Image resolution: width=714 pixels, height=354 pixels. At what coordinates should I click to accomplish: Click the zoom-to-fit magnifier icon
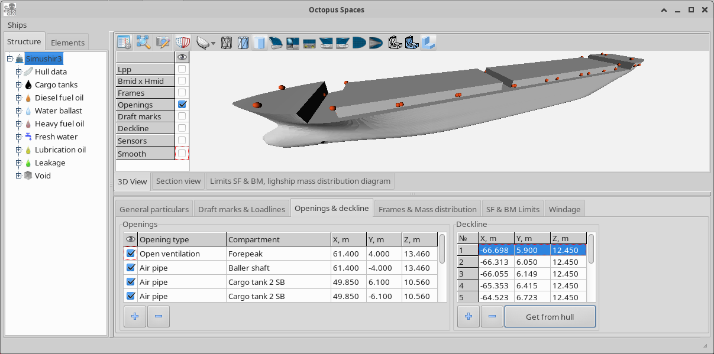(x=143, y=42)
